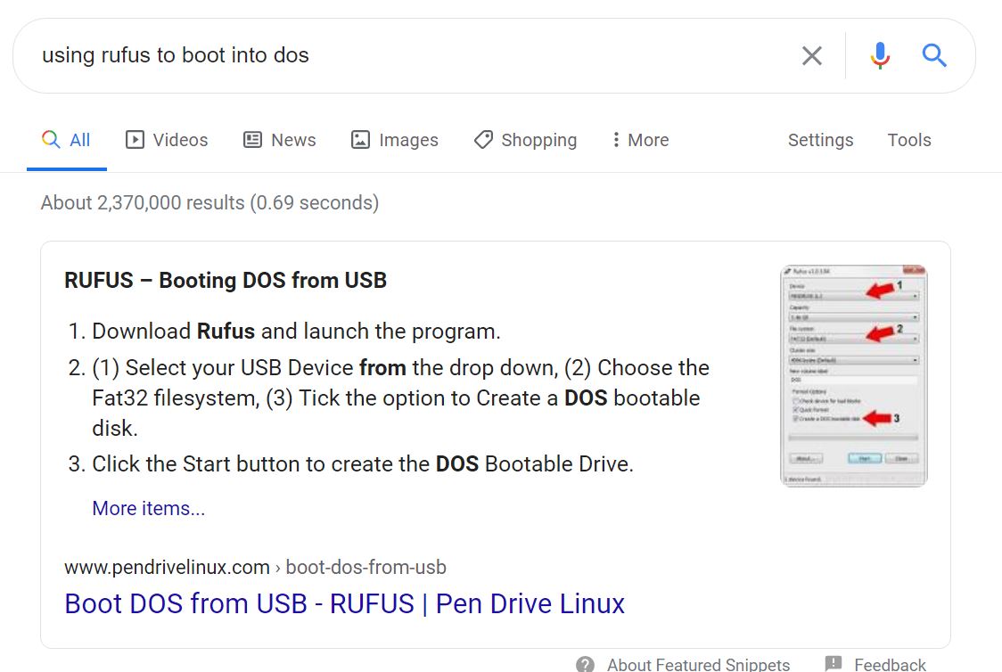This screenshot has height=672, width=1002.
Task: Open the Rufus screenshot thumbnail
Action: (x=854, y=375)
